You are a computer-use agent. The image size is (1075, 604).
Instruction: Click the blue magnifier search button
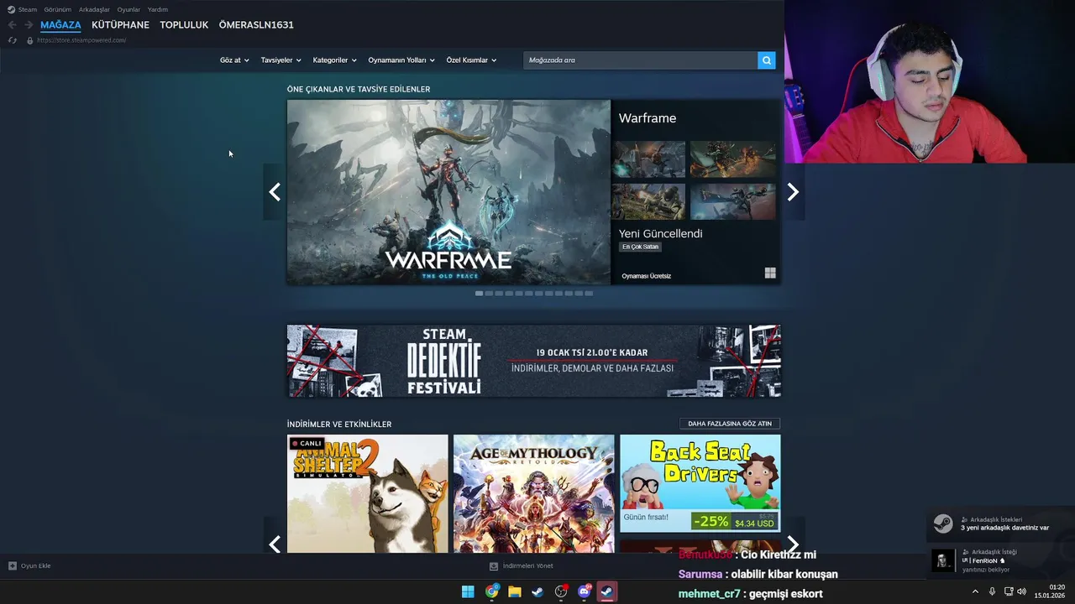pos(766,60)
